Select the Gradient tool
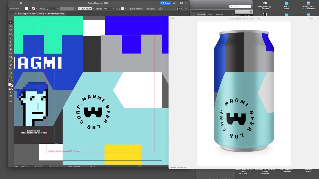Image resolution: width=319 pixels, height=179 pixels. click(x=11, y=57)
